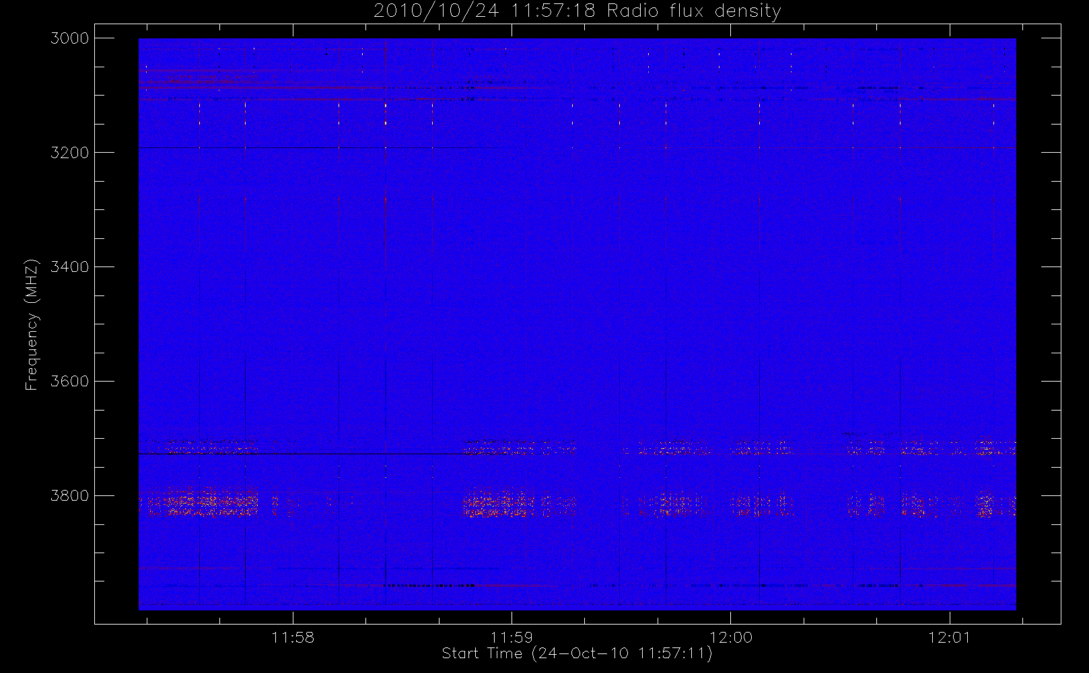Click the plot title '2010/10/24 11:57:18 Radio flux density'
This screenshot has height=673, width=1089.
(x=577, y=11)
